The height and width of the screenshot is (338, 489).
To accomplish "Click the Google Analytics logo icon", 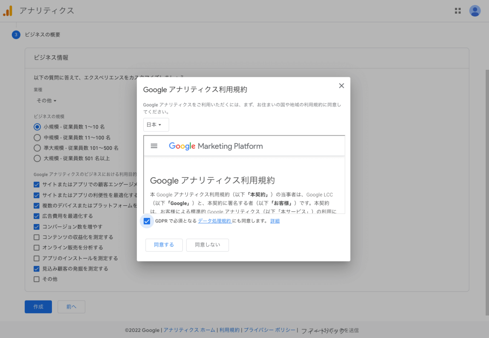I will [x=8, y=11].
